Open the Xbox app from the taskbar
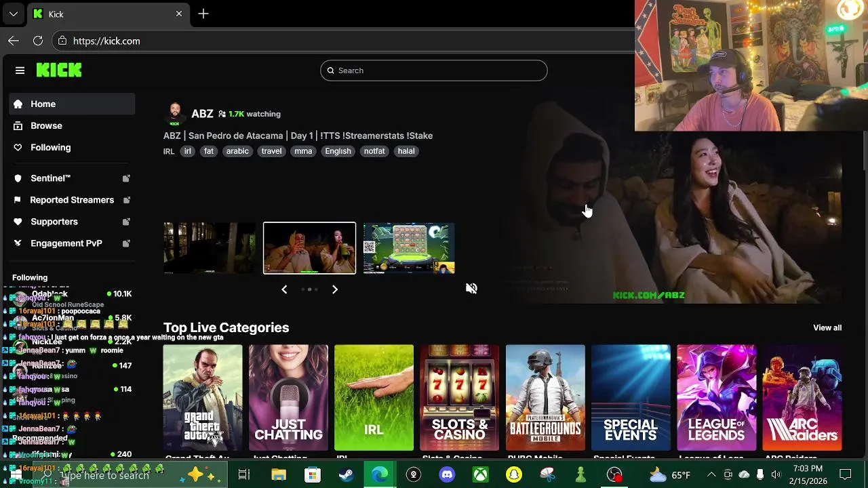This screenshot has height=488, width=868. point(480,474)
